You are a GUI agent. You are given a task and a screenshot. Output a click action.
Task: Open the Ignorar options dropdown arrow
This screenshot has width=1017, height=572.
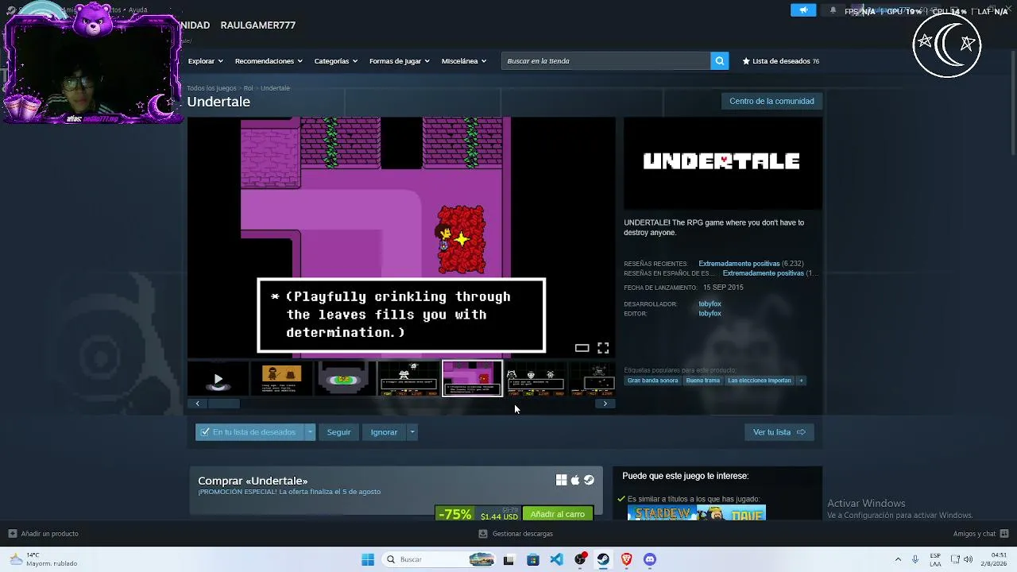tap(412, 432)
